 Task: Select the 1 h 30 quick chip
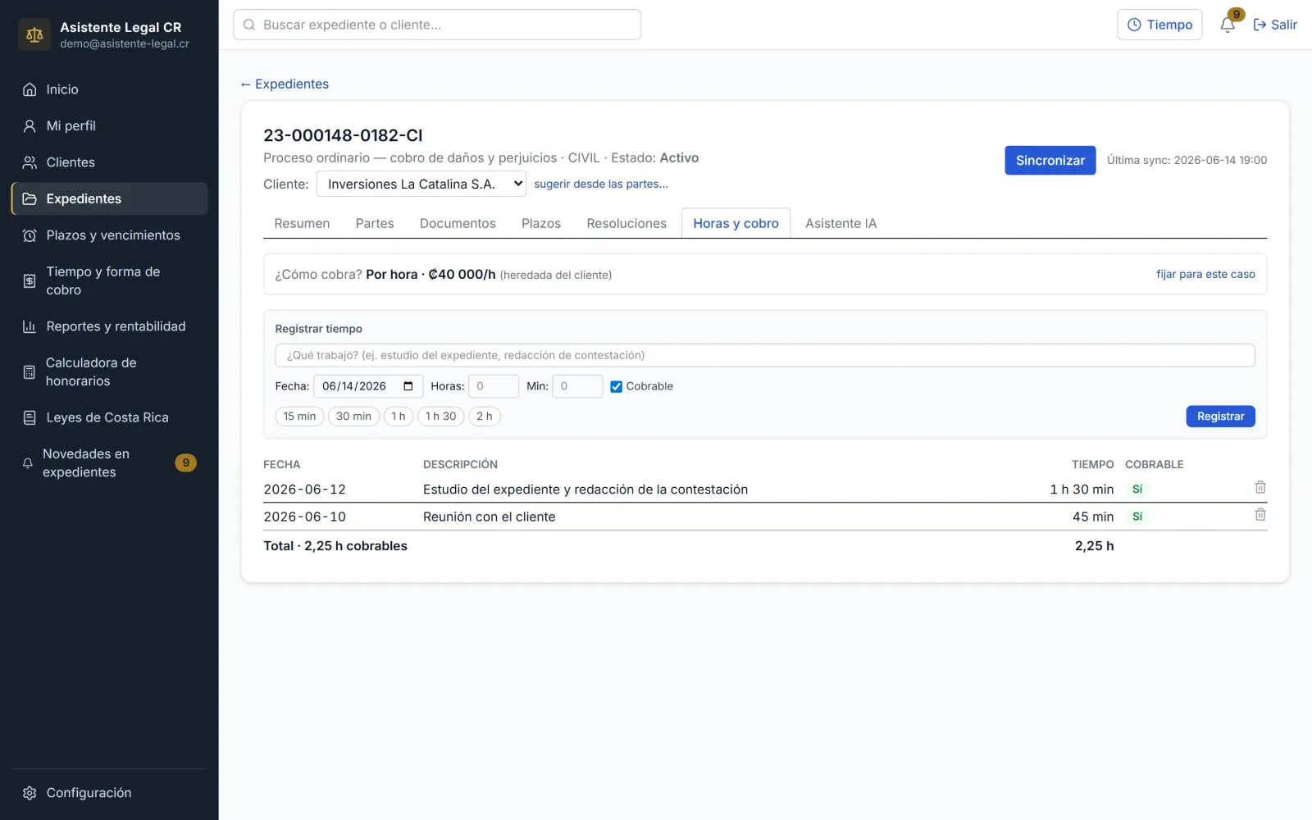click(x=440, y=417)
